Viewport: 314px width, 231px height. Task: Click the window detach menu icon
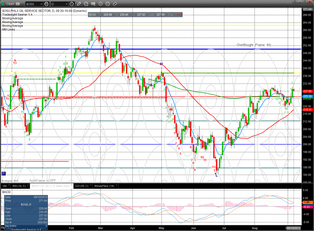pyautogui.click(x=295, y=2)
